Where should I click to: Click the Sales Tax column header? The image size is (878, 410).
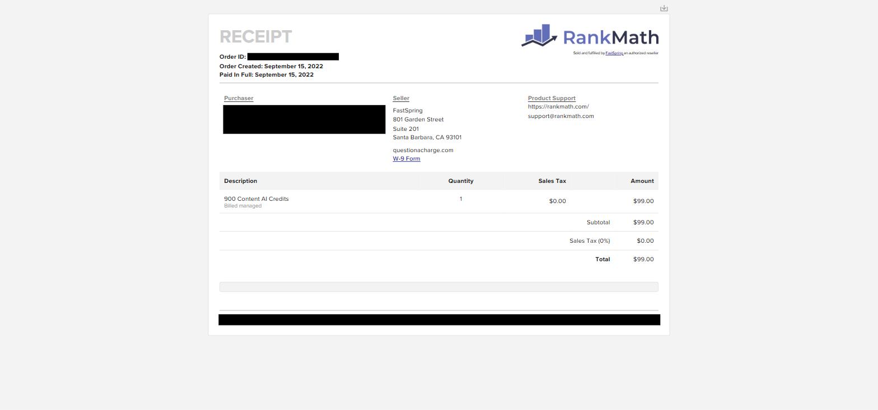[x=552, y=181]
